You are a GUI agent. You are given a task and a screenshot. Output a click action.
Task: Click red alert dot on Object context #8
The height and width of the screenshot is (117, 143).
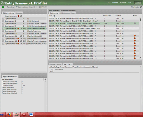(x=18, y=28)
